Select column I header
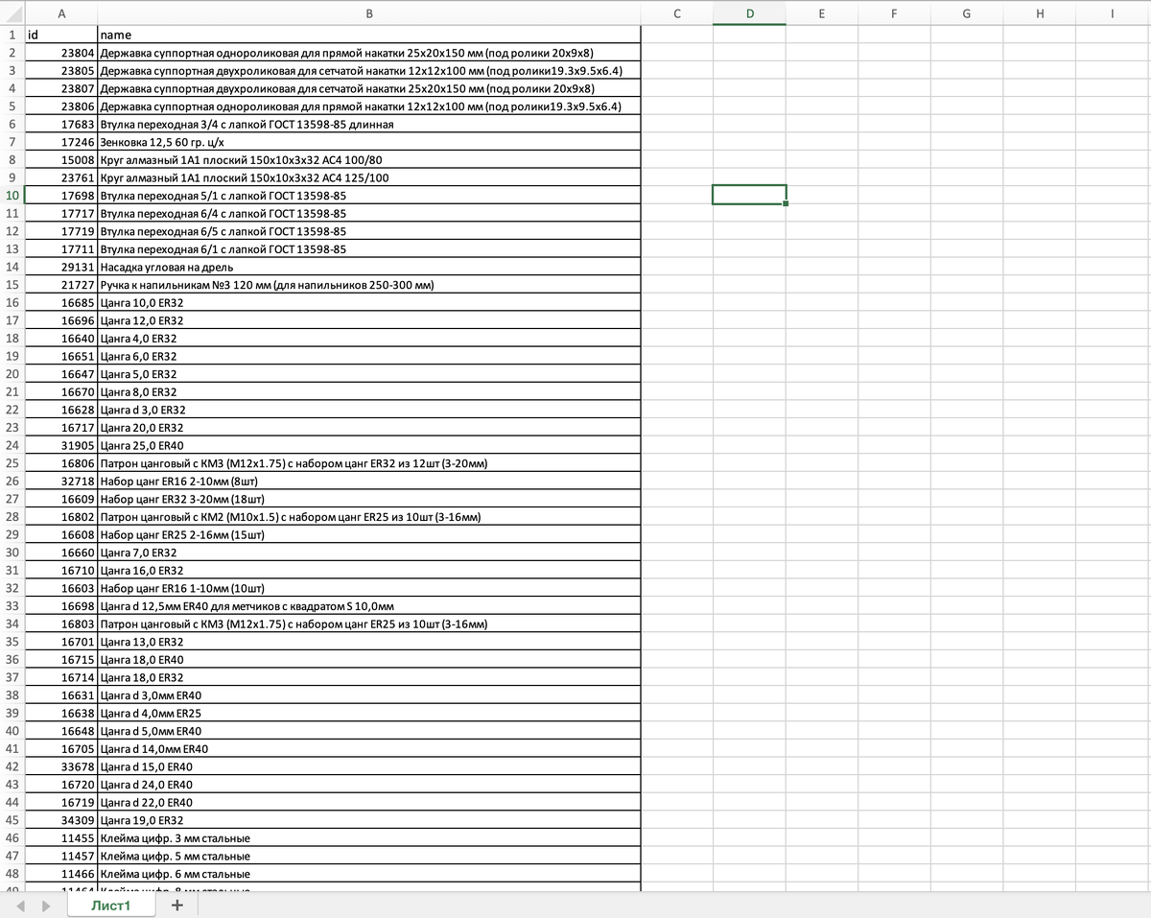 pos(1111,13)
